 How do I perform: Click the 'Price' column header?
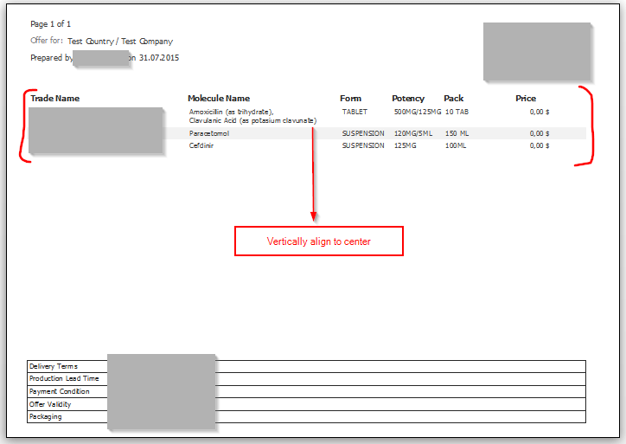526,99
